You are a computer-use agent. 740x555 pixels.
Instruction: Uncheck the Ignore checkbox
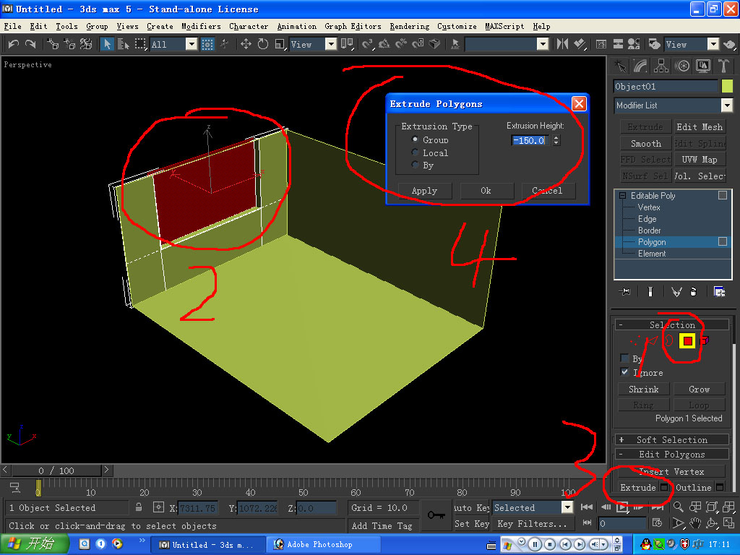click(624, 372)
